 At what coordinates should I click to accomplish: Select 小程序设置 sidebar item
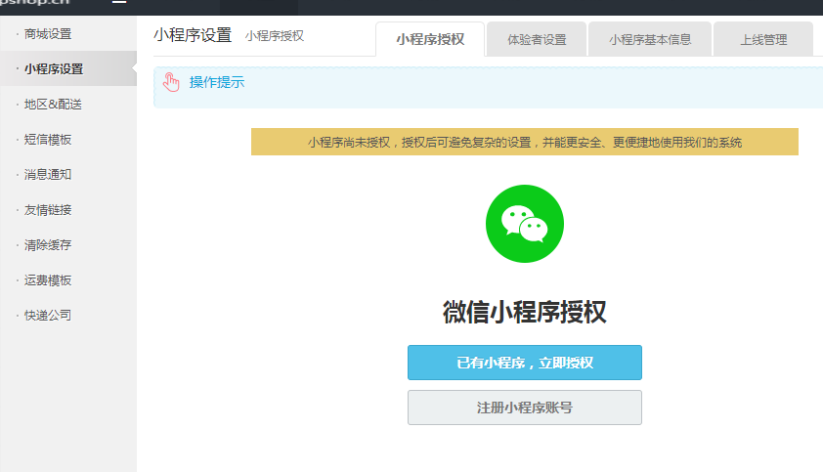(x=54, y=69)
